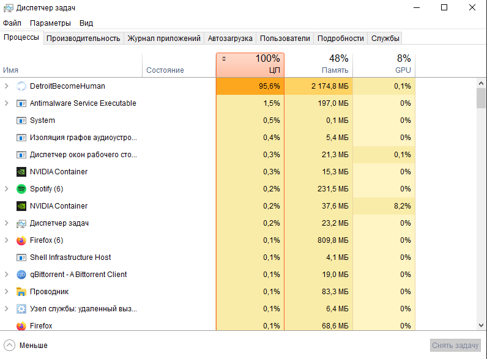Click the 2 174,8 МБ memory value
This screenshot has height=359, width=487.
[330, 86]
